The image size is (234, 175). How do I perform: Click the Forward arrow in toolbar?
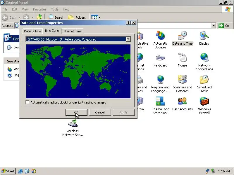pyautogui.click(x=26, y=17)
